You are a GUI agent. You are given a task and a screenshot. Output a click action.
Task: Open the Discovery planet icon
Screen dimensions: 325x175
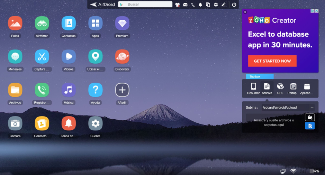[x=122, y=56]
